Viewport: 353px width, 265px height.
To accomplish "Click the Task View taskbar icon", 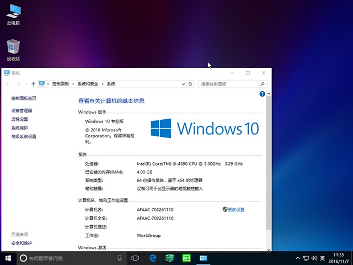I will coord(135,258).
